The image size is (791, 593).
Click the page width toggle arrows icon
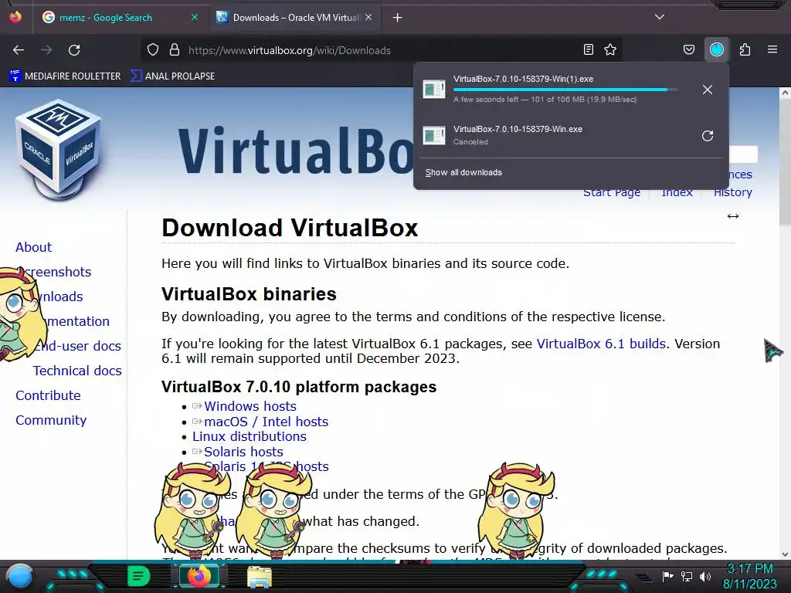point(732,216)
